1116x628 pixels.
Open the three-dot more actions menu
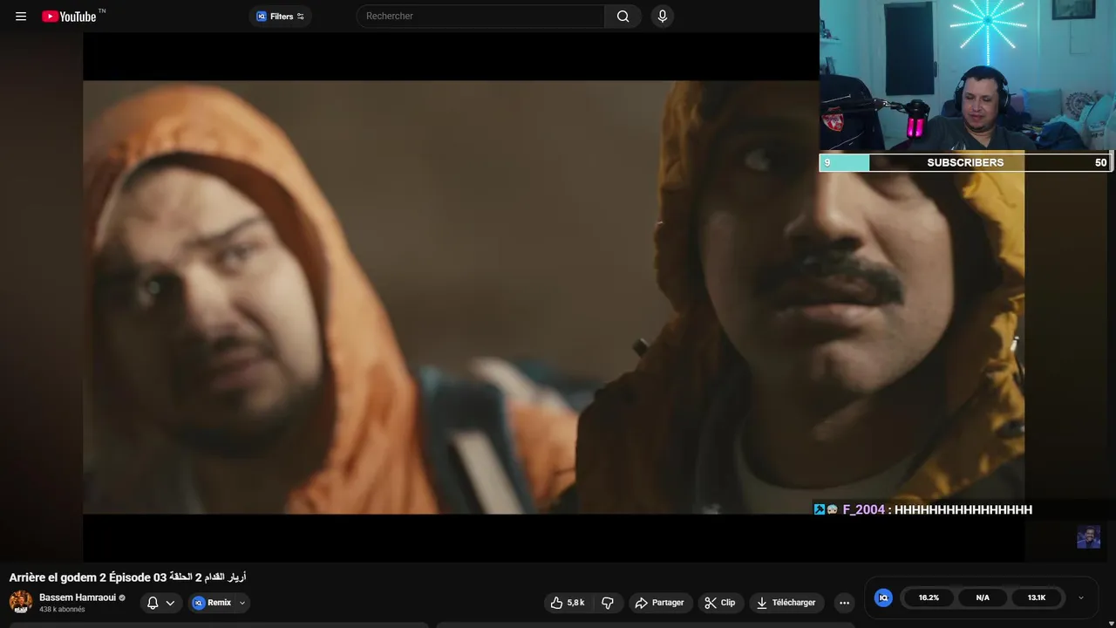(x=844, y=603)
